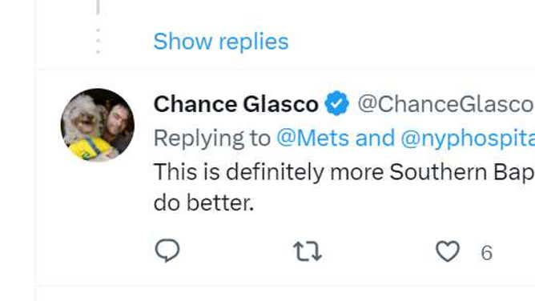Open tweet text starting 'This is definitely'
Screen dimensions: 535x301
344,171
